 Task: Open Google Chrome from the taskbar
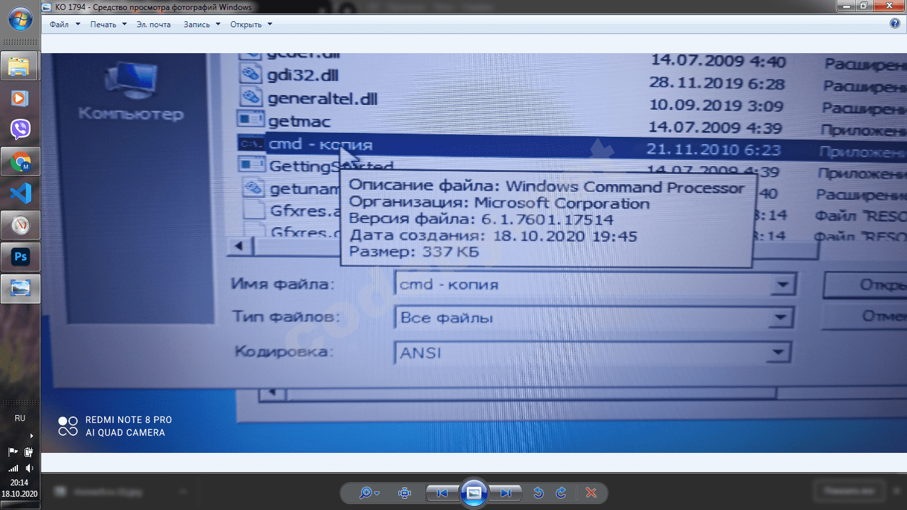(20, 161)
